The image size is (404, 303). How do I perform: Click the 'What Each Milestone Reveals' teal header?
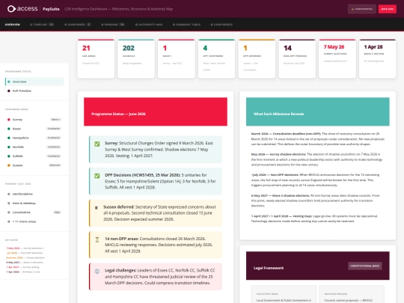(318, 111)
